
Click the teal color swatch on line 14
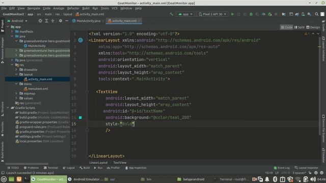80,117
